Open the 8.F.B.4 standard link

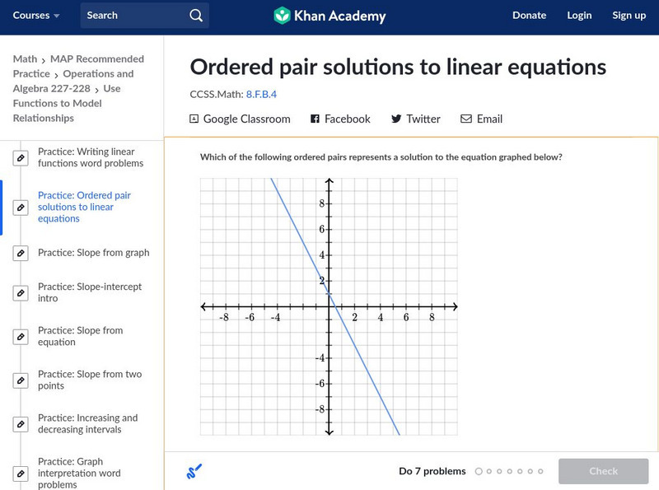[261, 95]
